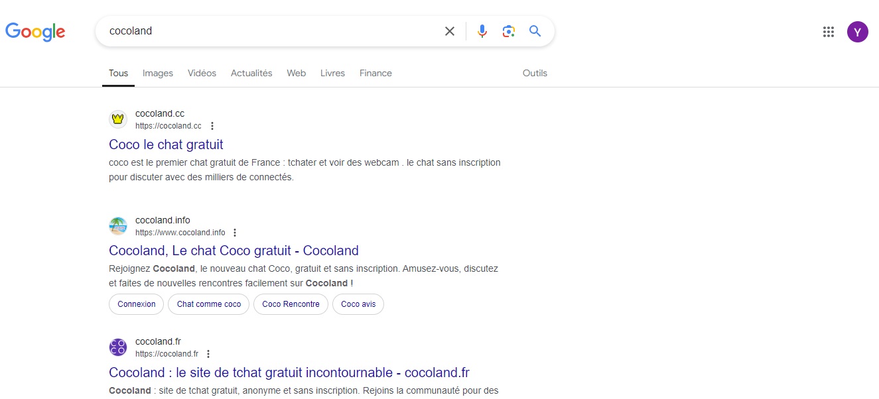
Task: Click the https://cocoland.fr URL text
Action: coord(167,354)
